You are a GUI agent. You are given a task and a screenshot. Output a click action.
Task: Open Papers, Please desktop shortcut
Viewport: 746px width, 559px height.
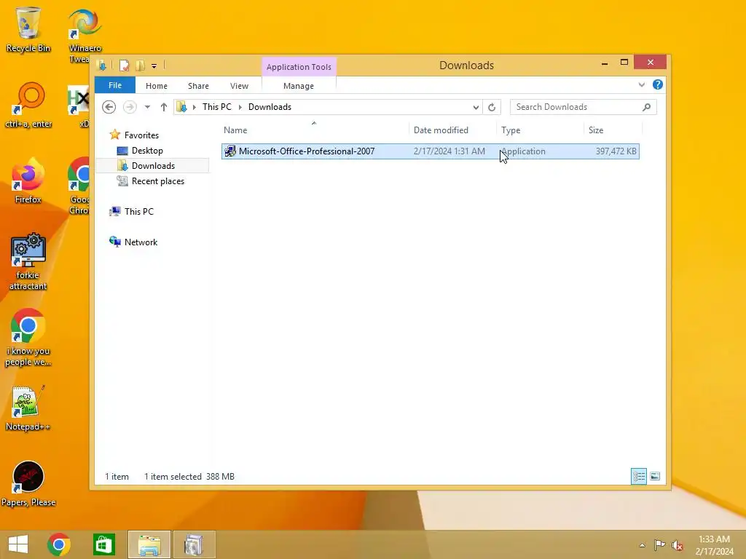point(28,484)
